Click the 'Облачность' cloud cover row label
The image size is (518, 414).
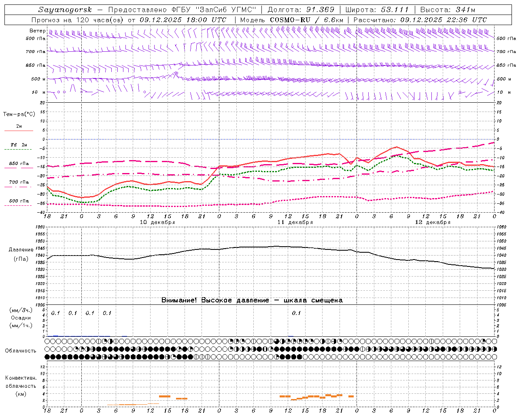pyautogui.click(x=21, y=351)
